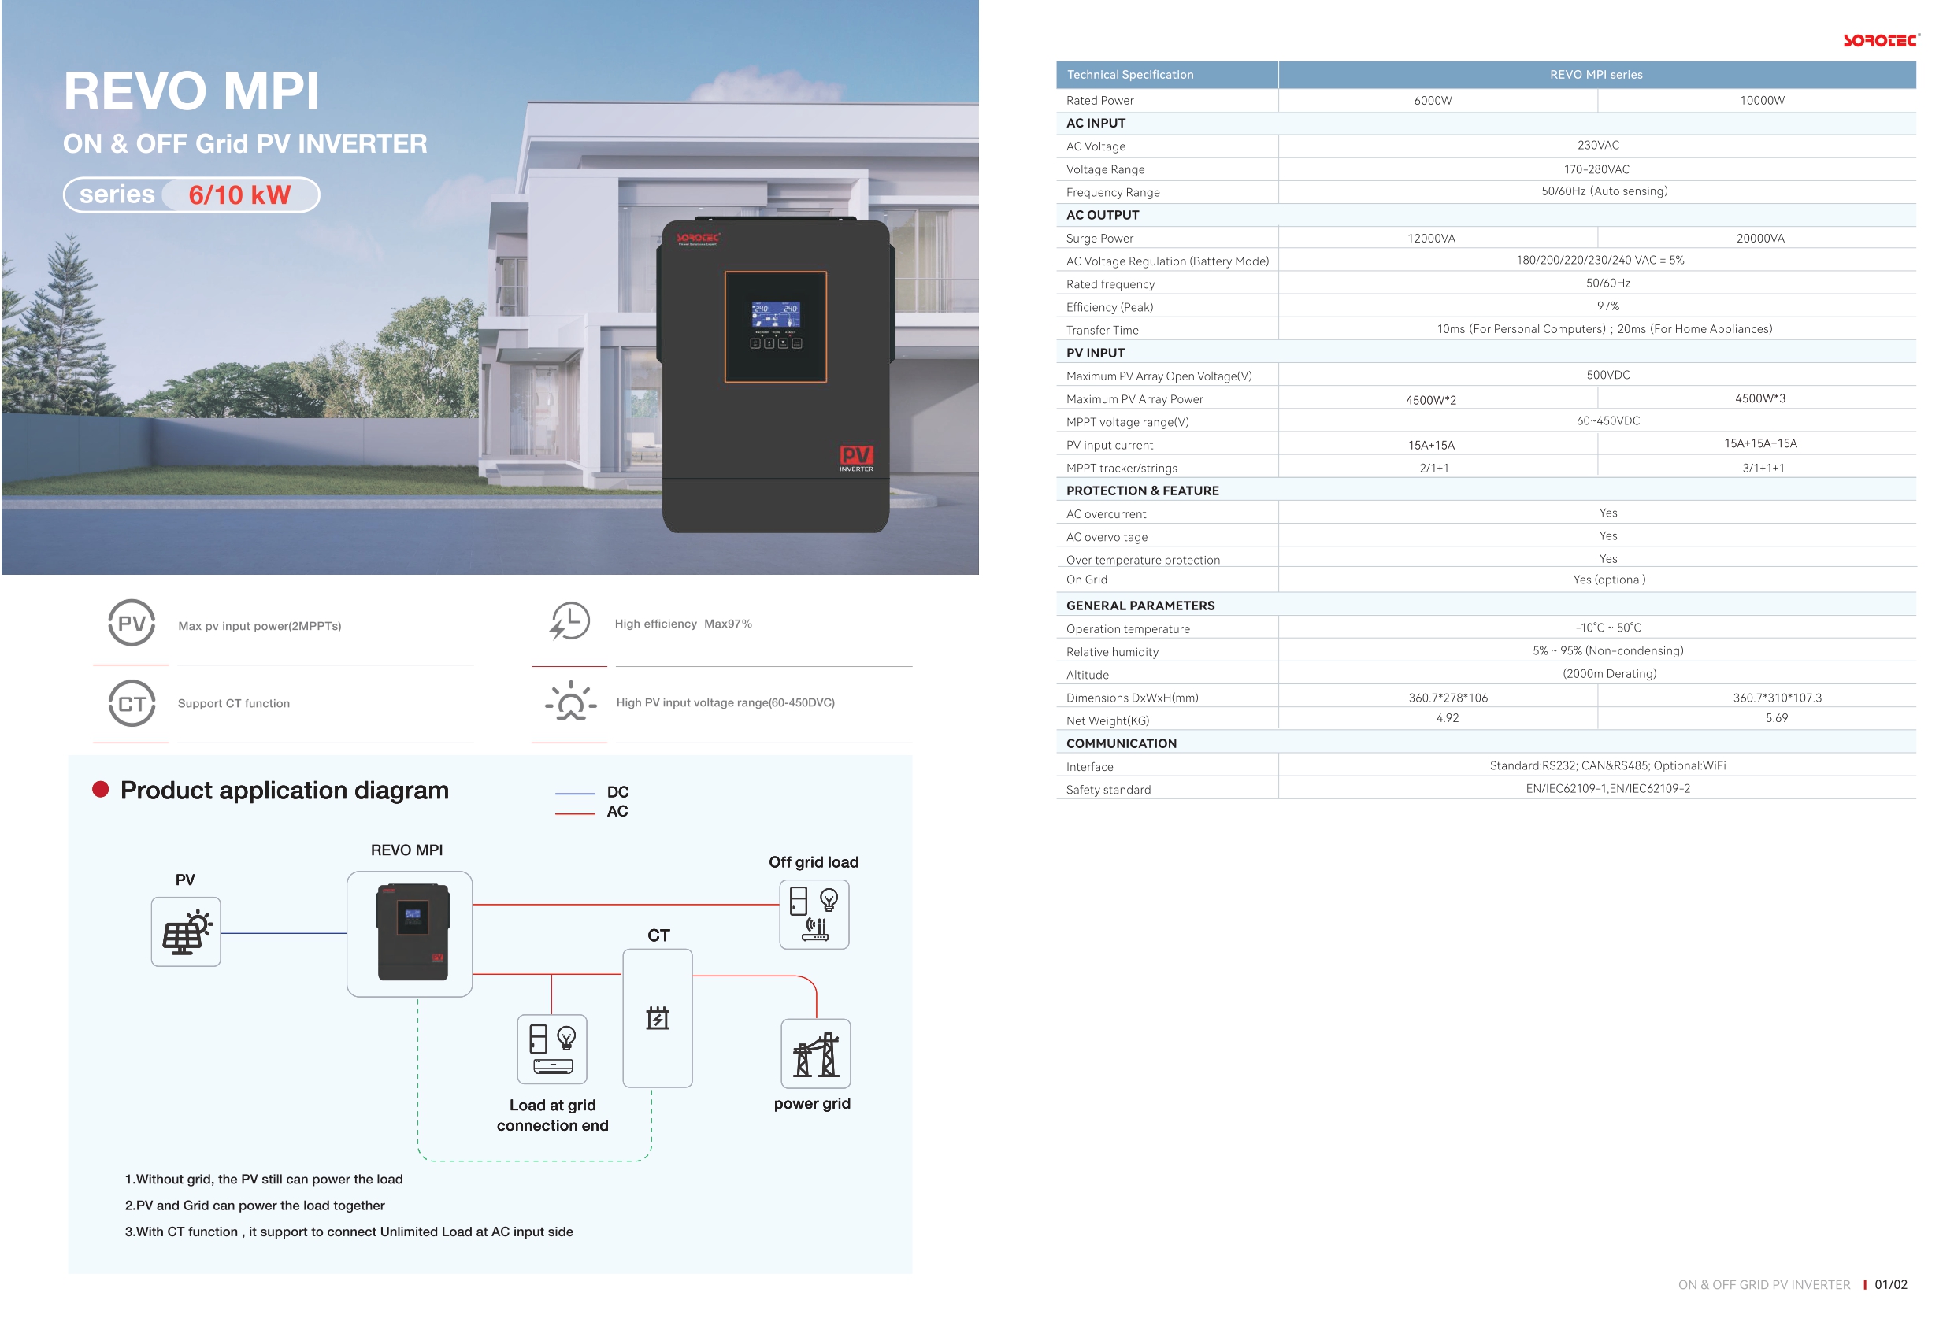Click the solar panel PV icon in diagram
This screenshot has height=1326, width=1954.
click(x=186, y=932)
